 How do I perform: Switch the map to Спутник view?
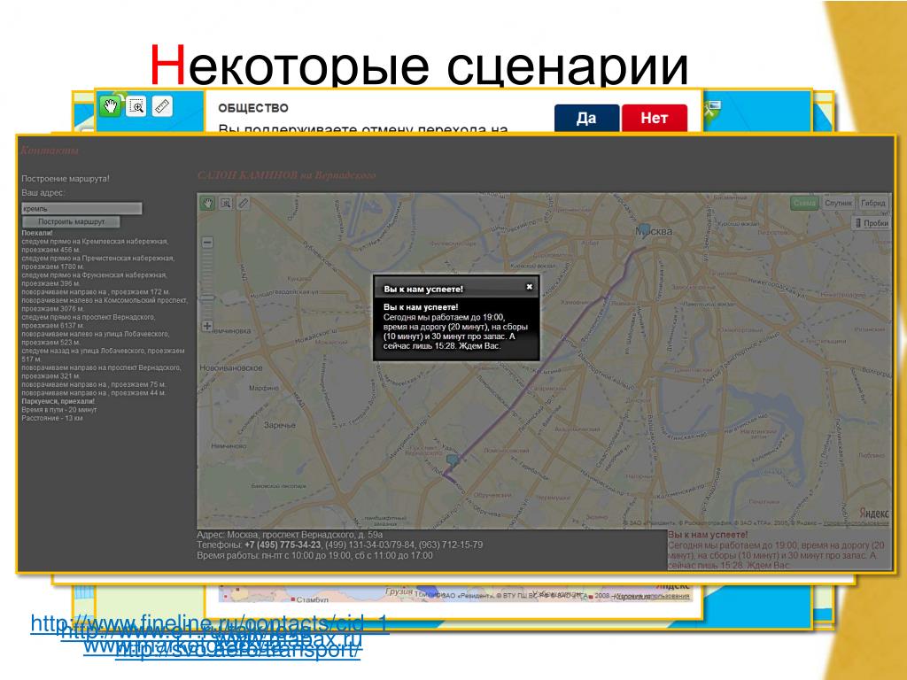click(838, 203)
